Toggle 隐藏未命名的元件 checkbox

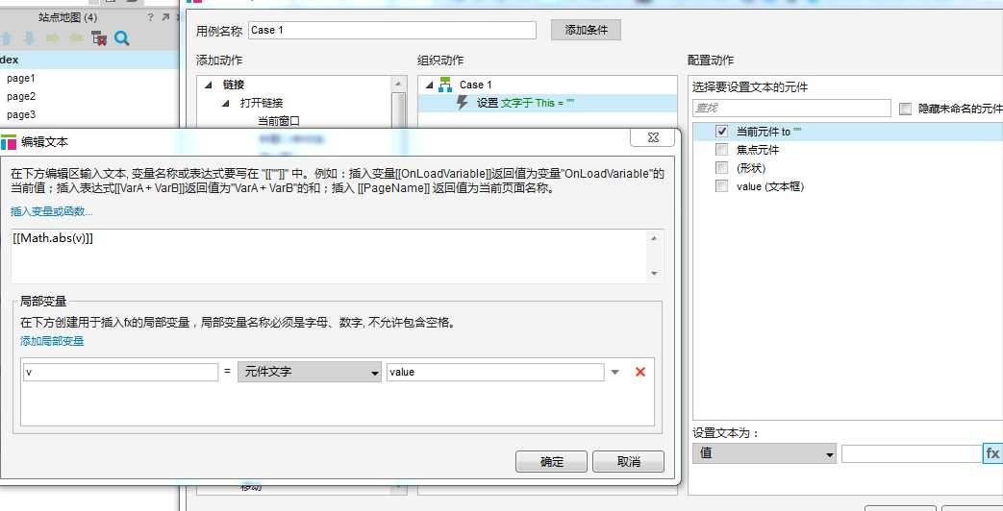905,109
